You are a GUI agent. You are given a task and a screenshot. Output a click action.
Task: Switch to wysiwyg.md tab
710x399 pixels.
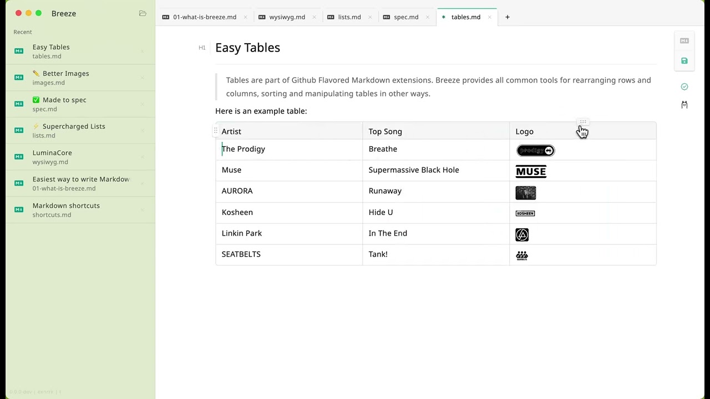pos(287,17)
